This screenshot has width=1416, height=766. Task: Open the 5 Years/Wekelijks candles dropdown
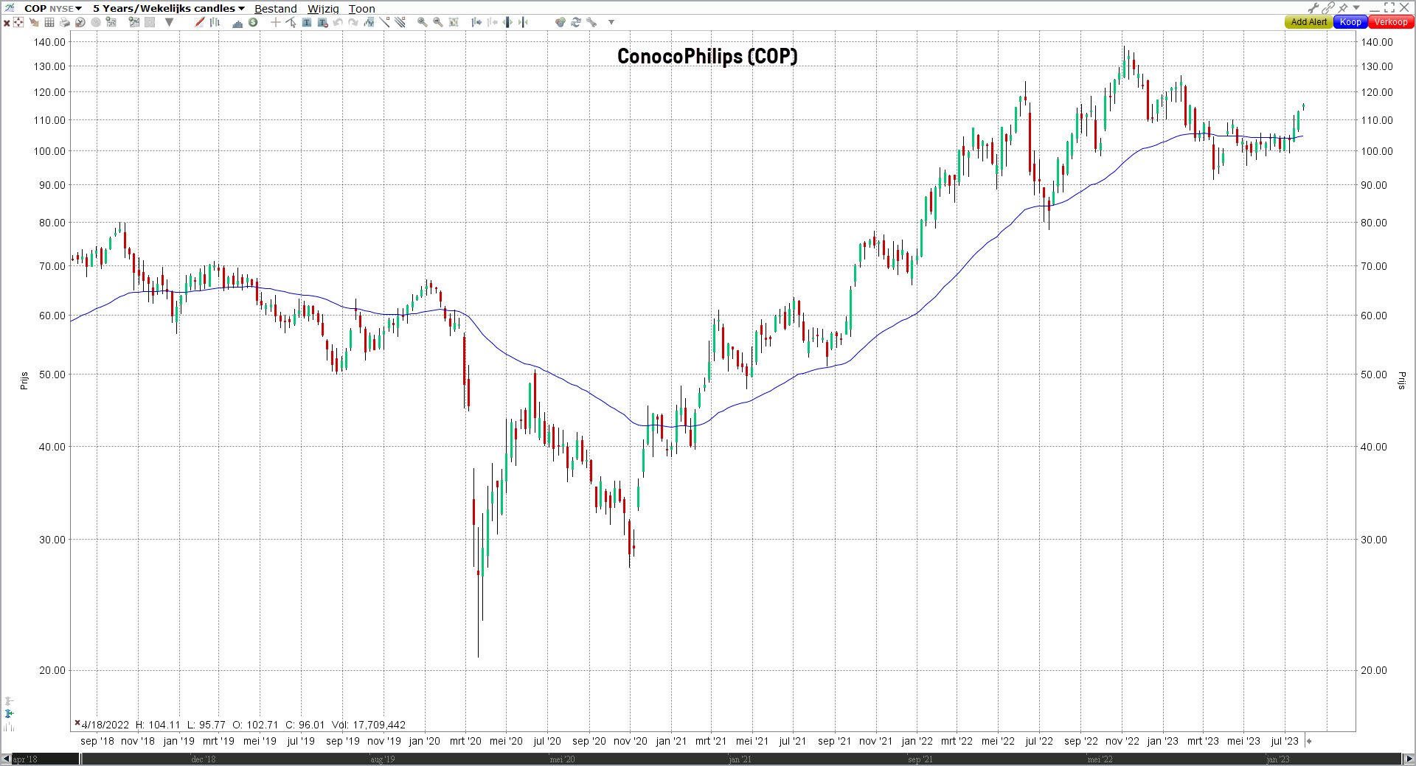[169, 8]
